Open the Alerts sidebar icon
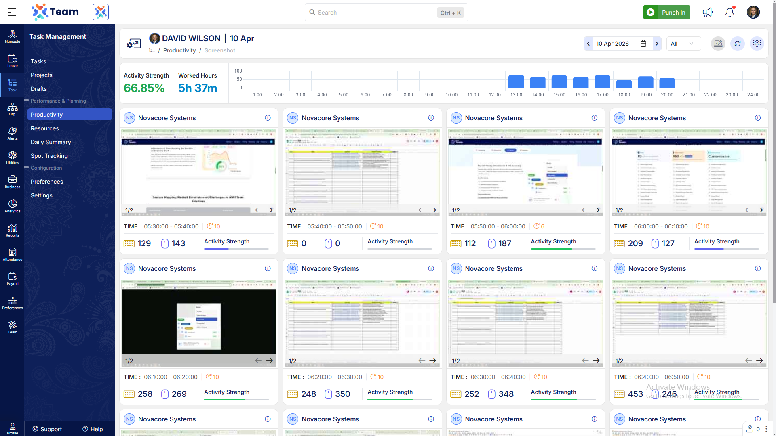This screenshot has width=776, height=436. 12,133
